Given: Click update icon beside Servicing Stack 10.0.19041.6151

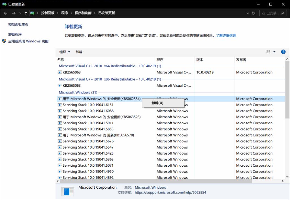Looking at the screenshot, I should 60,105.
